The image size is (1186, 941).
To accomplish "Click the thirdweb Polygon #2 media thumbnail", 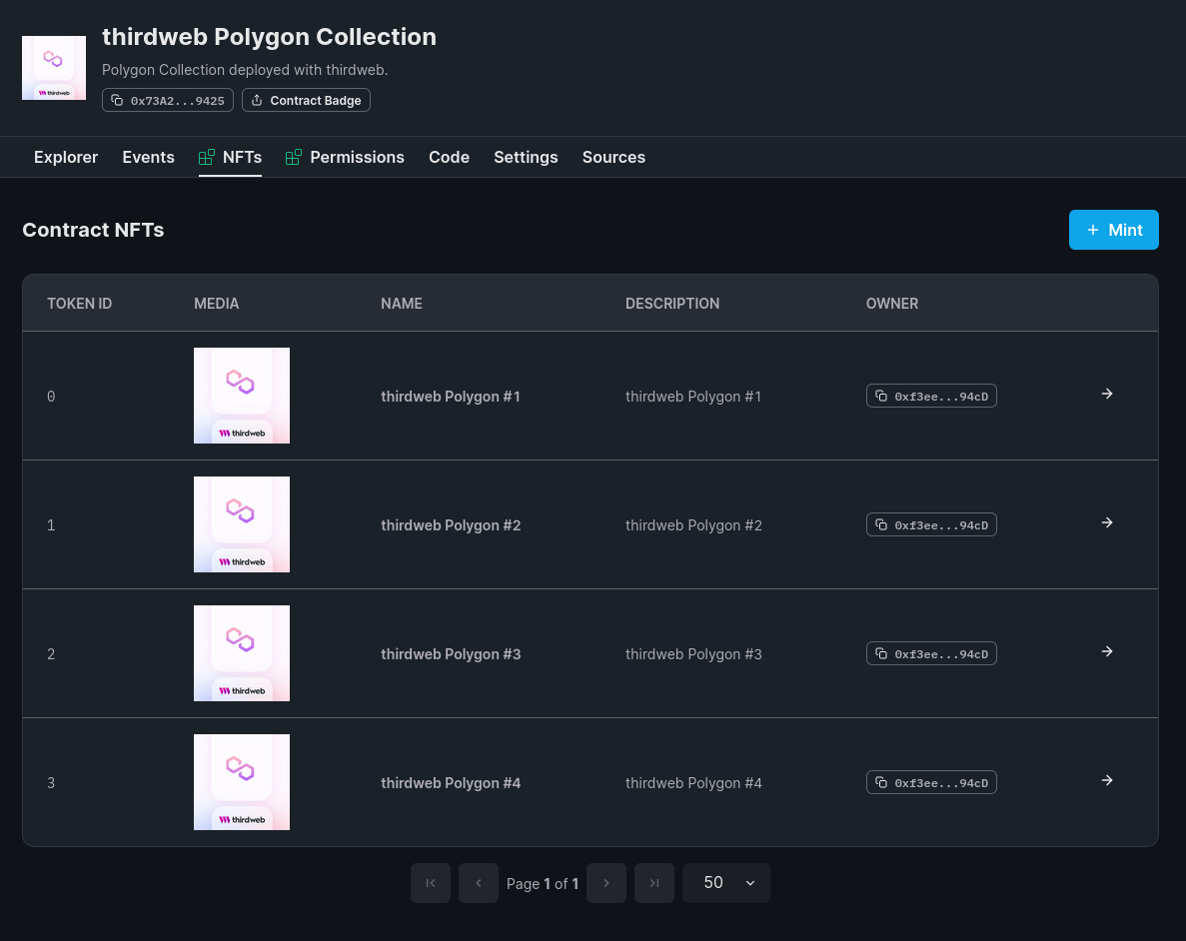I will (x=241, y=524).
